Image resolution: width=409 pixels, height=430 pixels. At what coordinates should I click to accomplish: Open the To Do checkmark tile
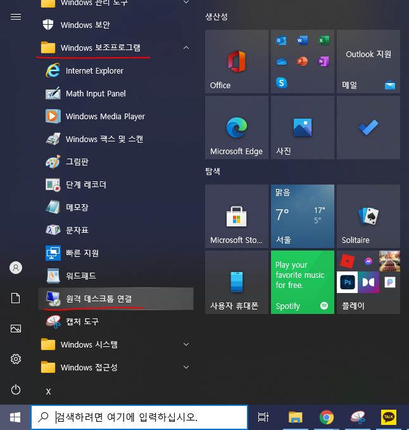tap(368, 127)
